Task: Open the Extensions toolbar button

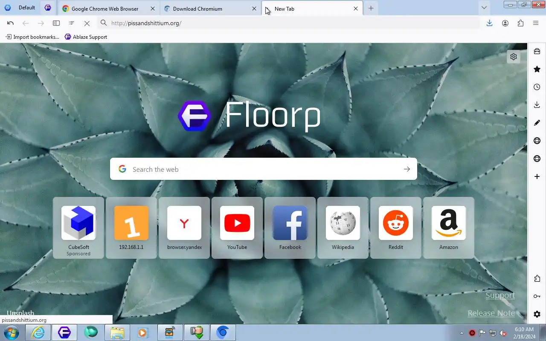Action: click(520, 23)
